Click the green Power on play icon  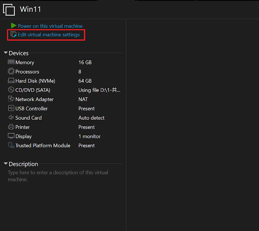tap(13, 25)
